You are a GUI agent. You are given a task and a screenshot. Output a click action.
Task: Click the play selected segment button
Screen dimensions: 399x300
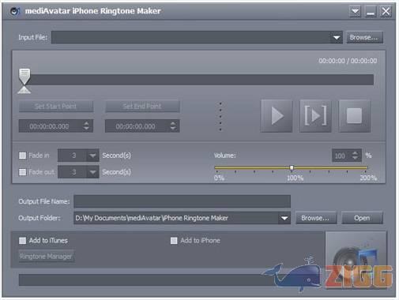[x=315, y=116]
